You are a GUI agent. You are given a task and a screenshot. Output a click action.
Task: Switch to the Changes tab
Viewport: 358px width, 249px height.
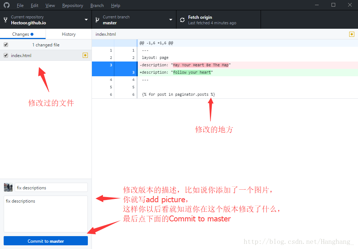pyautogui.click(x=23, y=34)
